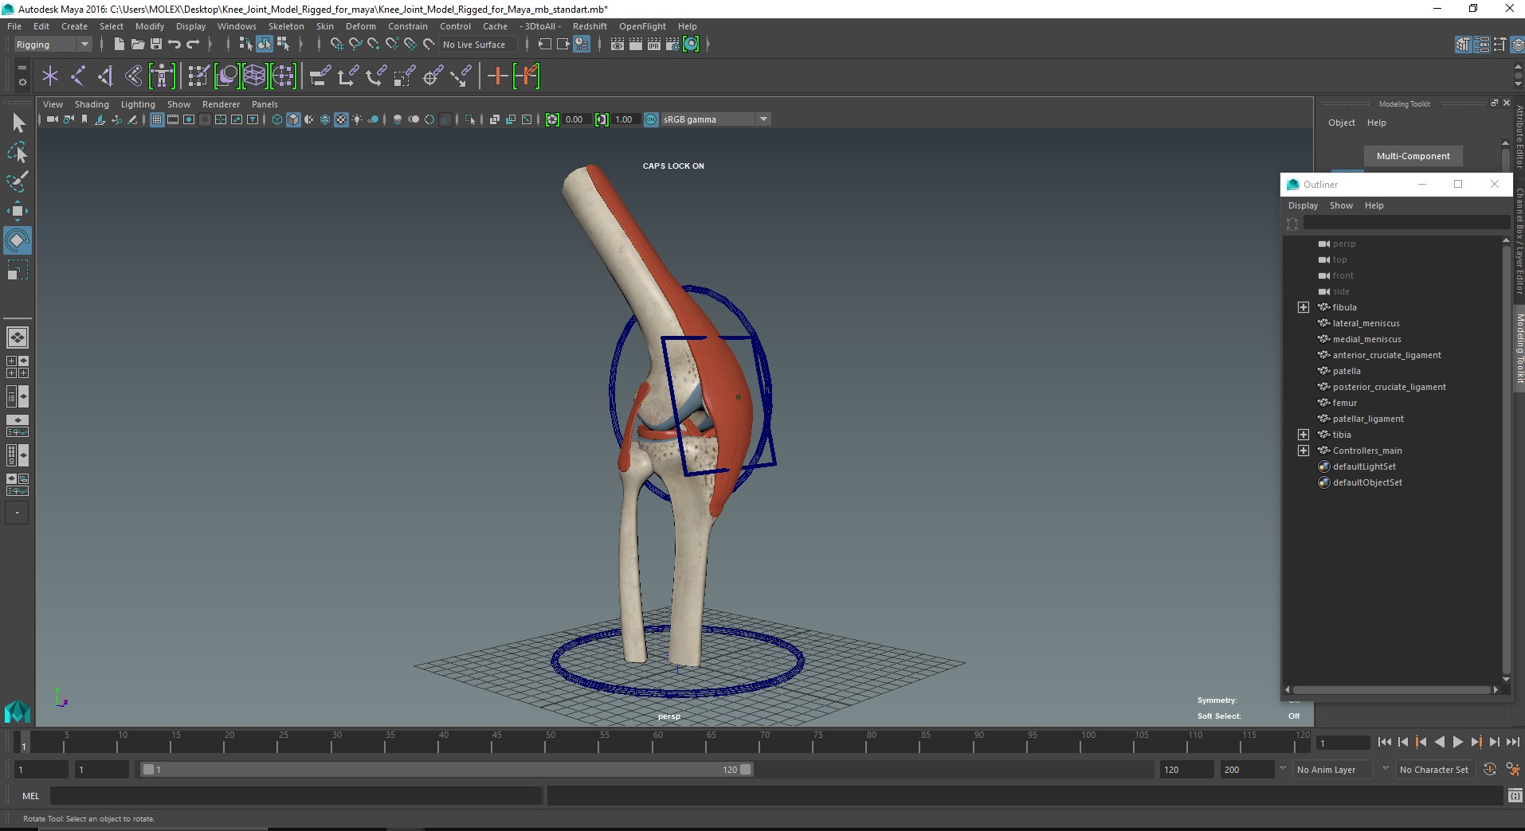1525x831 pixels.
Task: Start IPR render
Action: 654,45
